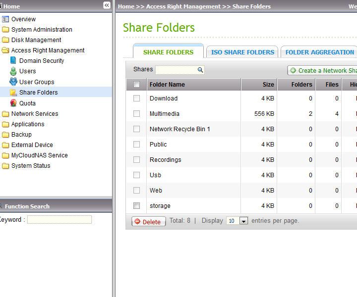Click the User Groups icon
The image size is (357, 297).
point(13,82)
